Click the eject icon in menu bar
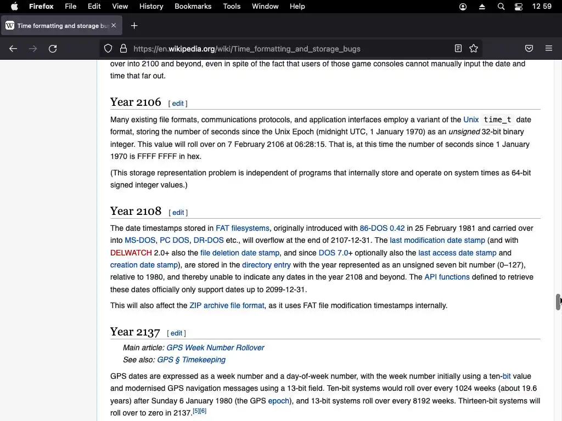Image resolution: width=562 pixels, height=421 pixels. (482, 7)
